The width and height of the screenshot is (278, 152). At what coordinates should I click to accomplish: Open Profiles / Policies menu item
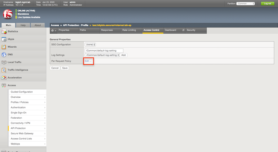[27, 102]
